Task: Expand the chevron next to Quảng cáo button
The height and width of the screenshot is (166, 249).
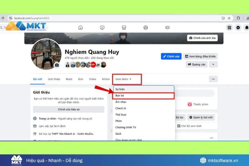Action: [x=213, y=64]
